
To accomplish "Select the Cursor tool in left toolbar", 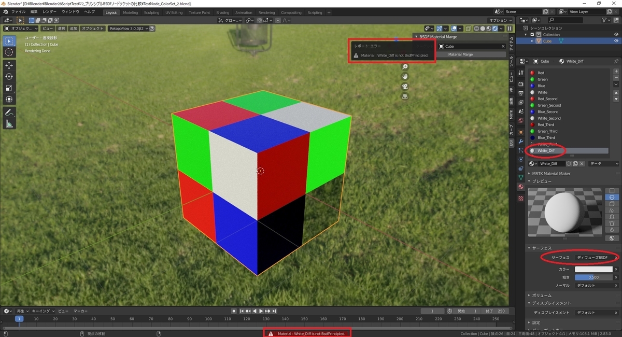I will pyautogui.click(x=9, y=52).
